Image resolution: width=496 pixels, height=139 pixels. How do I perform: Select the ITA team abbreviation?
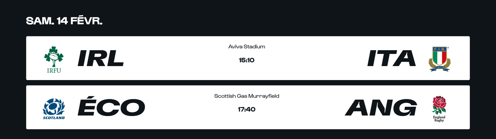point(391,58)
